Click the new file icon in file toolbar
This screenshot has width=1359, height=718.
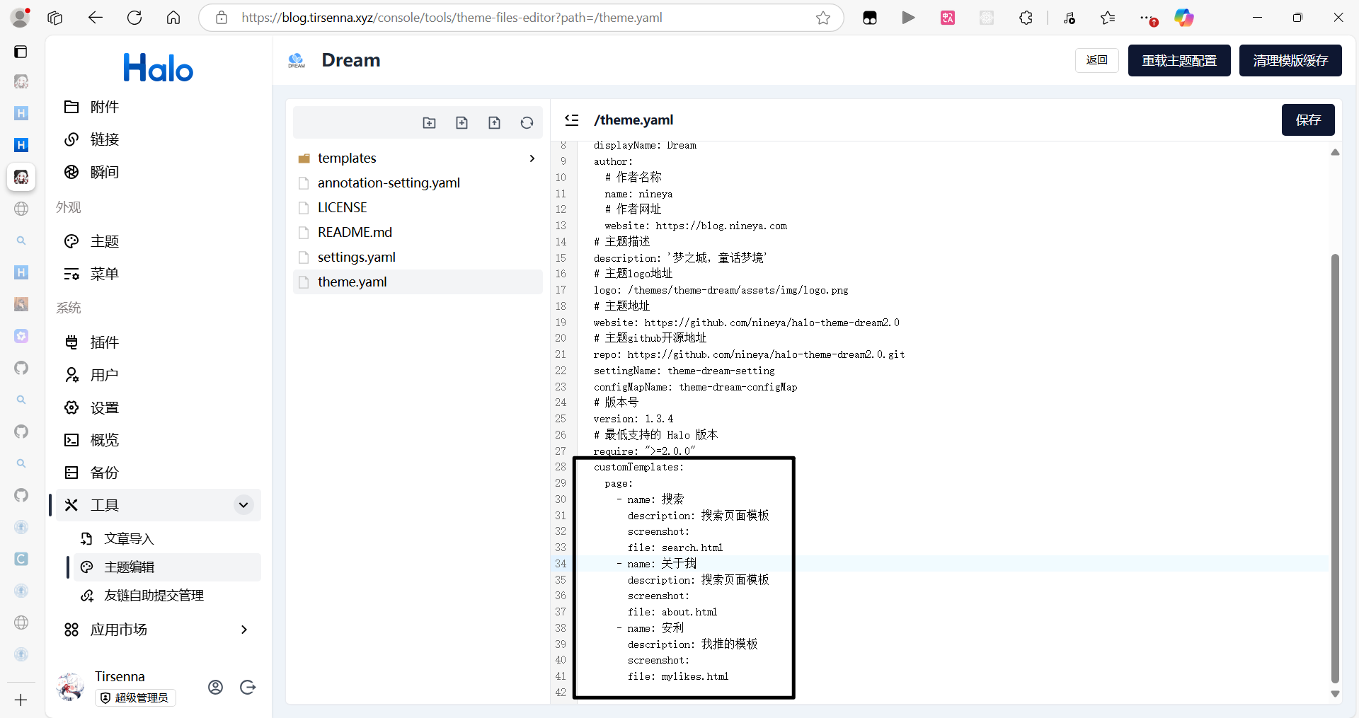461,123
